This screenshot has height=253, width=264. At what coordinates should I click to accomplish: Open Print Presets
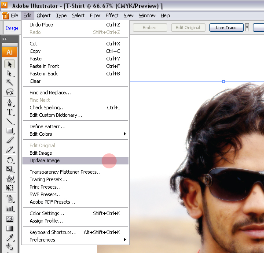click(75, 187)
